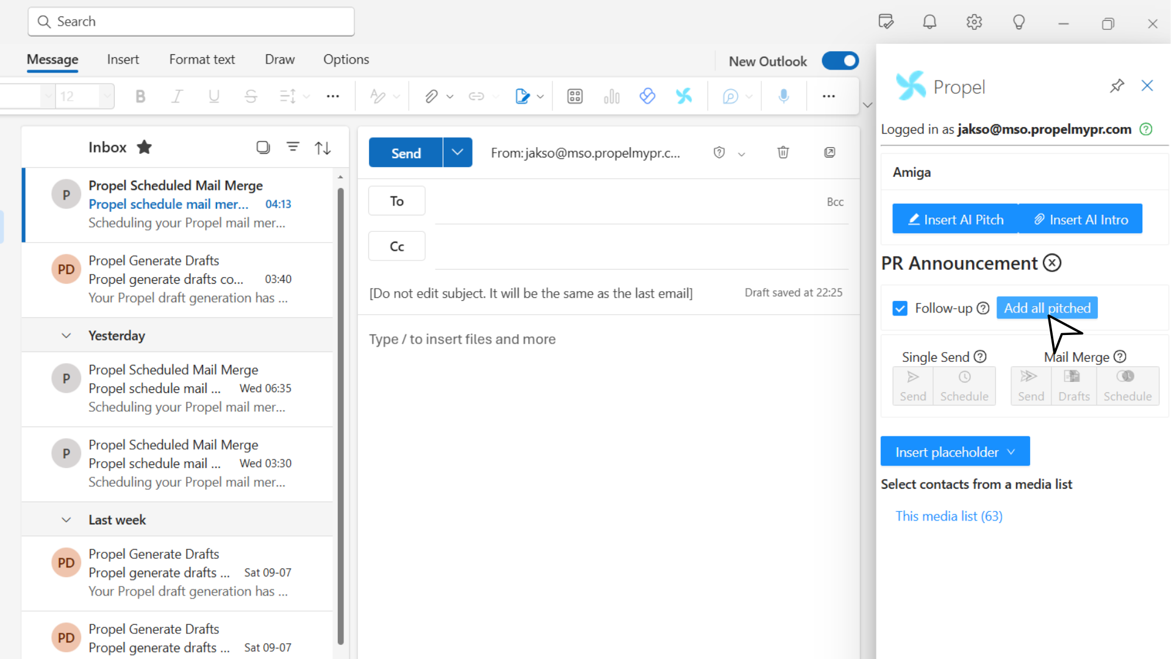Pin the Propel pane
Image resolution: width=1171 pixels, height=659 pixels.
(1117, 86)
